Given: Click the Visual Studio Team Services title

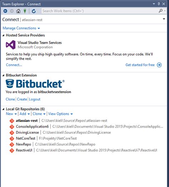Looking at the screenshot, I should pos(40,43).
